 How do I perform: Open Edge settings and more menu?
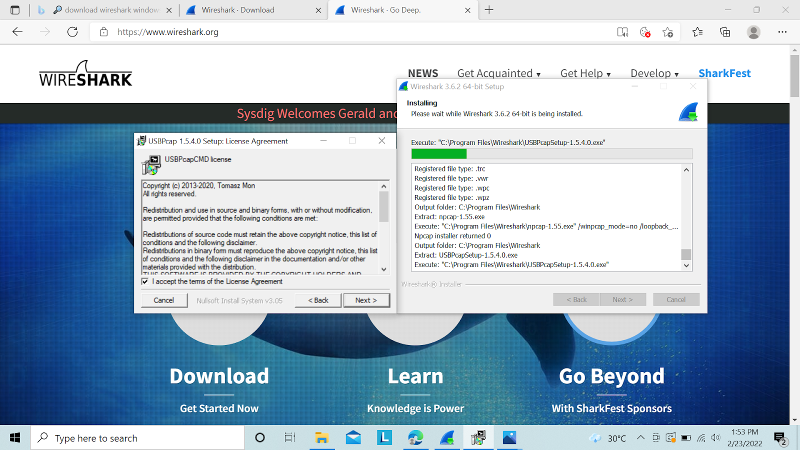[x=782, y=32]
